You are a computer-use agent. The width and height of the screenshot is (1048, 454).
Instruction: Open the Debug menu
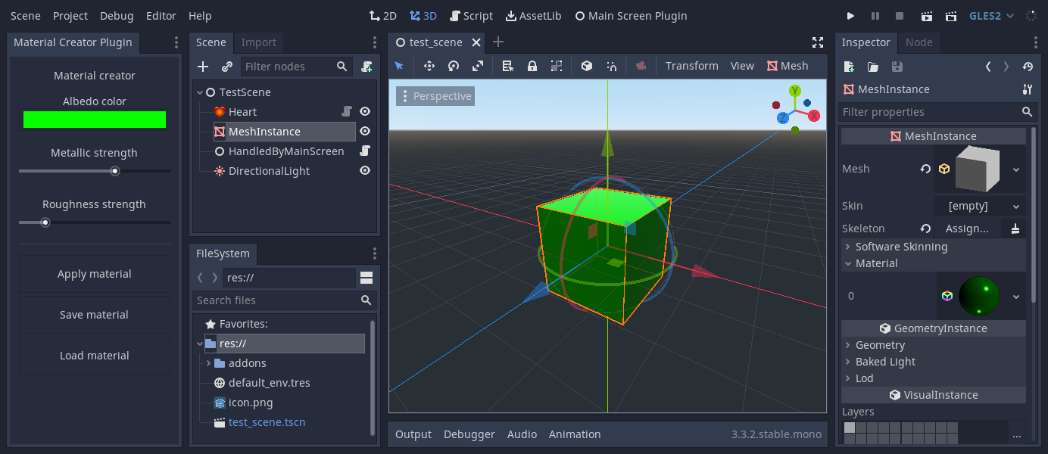point(117,15)
